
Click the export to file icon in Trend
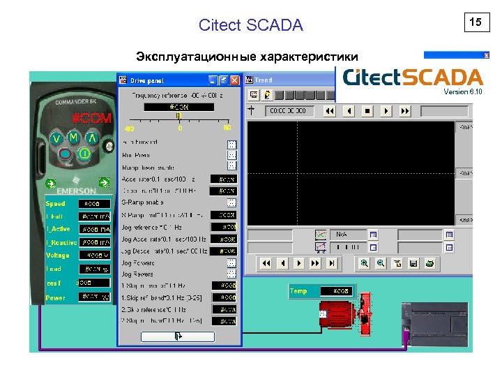tap(397, 263)
